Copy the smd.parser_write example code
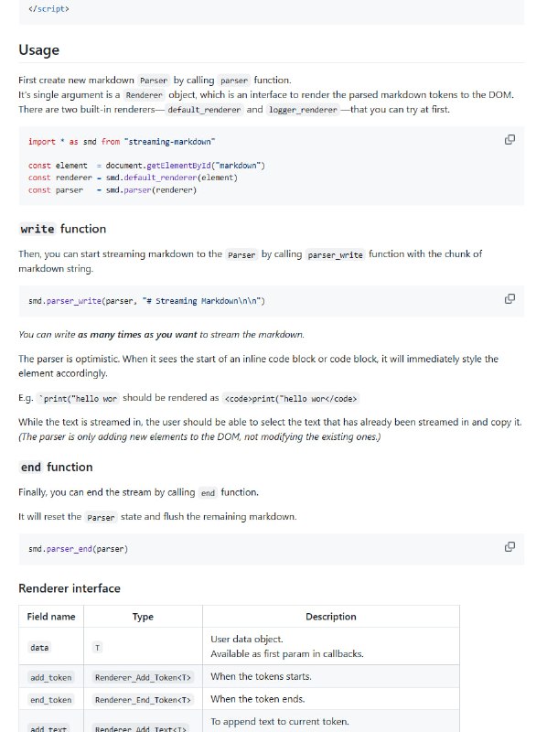 click(509, 297)
